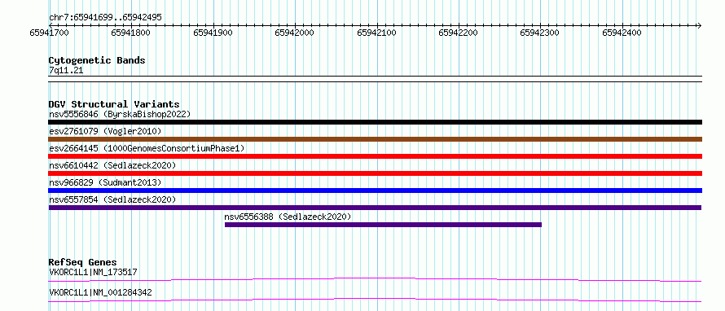Open VKORC1L1|NM_173517 transcript label
Image resolution: width=725 pixels, height=311 pixels.
pos(93,272)
